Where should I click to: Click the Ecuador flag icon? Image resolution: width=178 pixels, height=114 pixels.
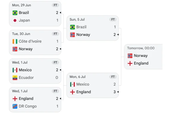[15, 78]
